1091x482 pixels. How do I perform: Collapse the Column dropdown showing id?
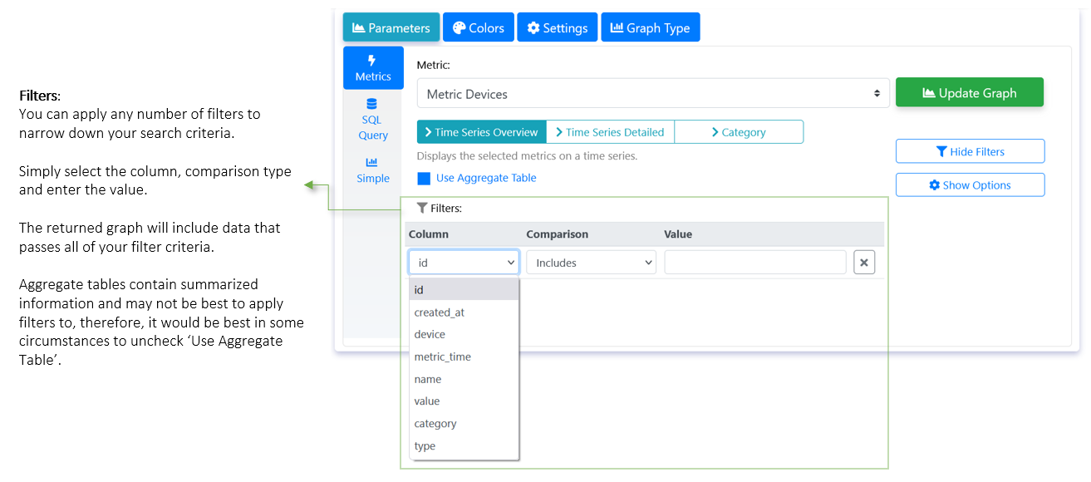point(464,263)
